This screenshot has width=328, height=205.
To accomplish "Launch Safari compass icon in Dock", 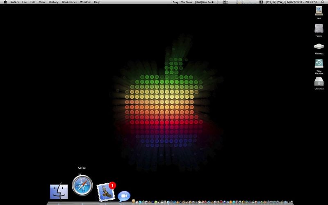I will click(82, 185).
